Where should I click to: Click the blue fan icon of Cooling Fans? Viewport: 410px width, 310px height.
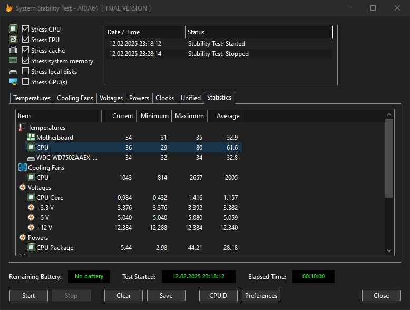23,168
